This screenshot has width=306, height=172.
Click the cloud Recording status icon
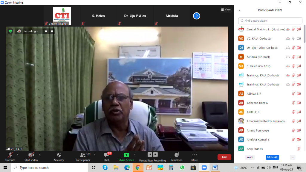(x=19, y=31)
